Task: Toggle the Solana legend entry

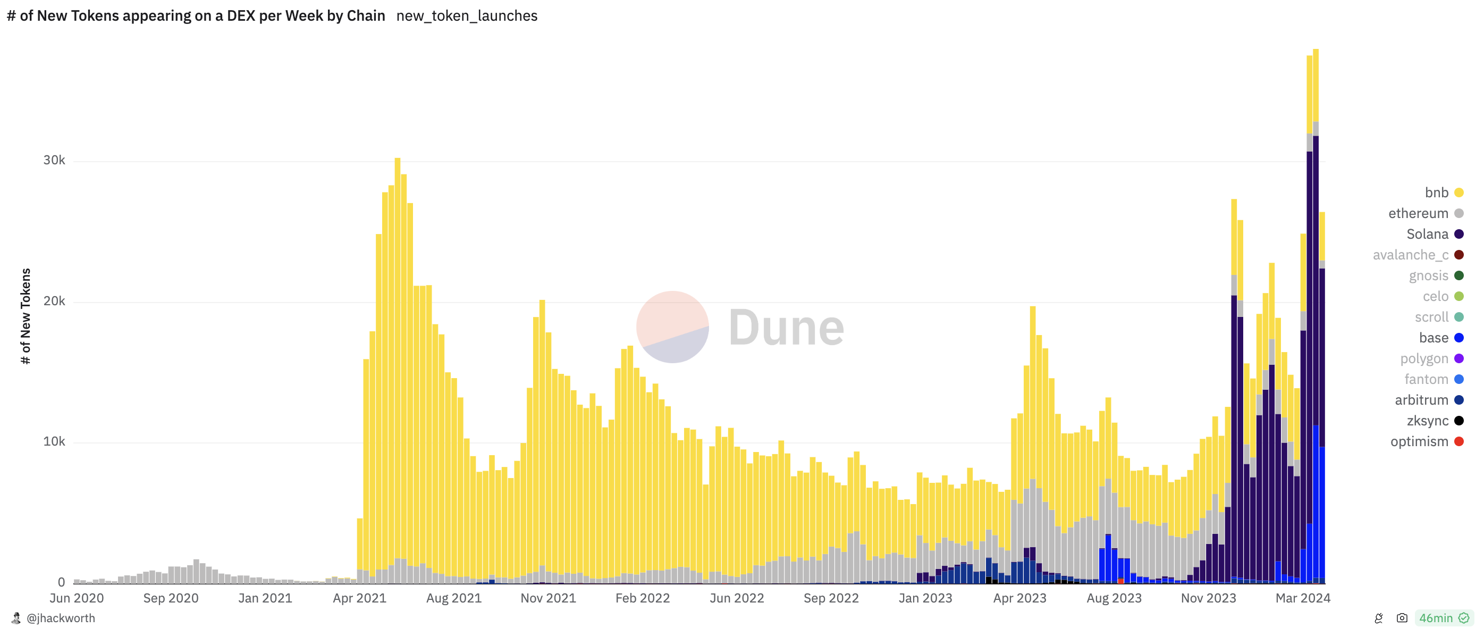Action: 1427,234
